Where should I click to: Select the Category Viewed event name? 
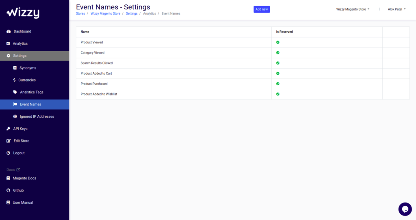tap(92, 53)
